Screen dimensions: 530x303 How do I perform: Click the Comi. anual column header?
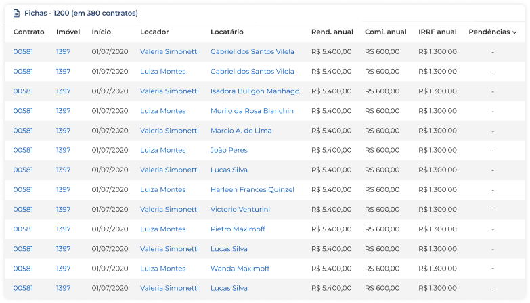pos(385,32)
